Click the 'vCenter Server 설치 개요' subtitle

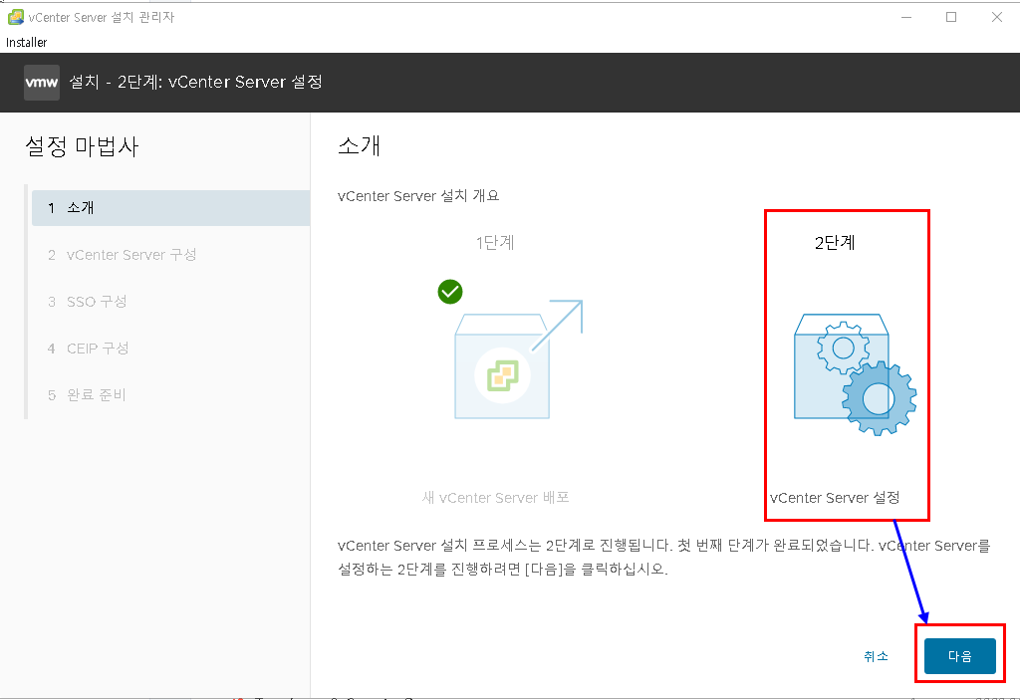point(418,196)
